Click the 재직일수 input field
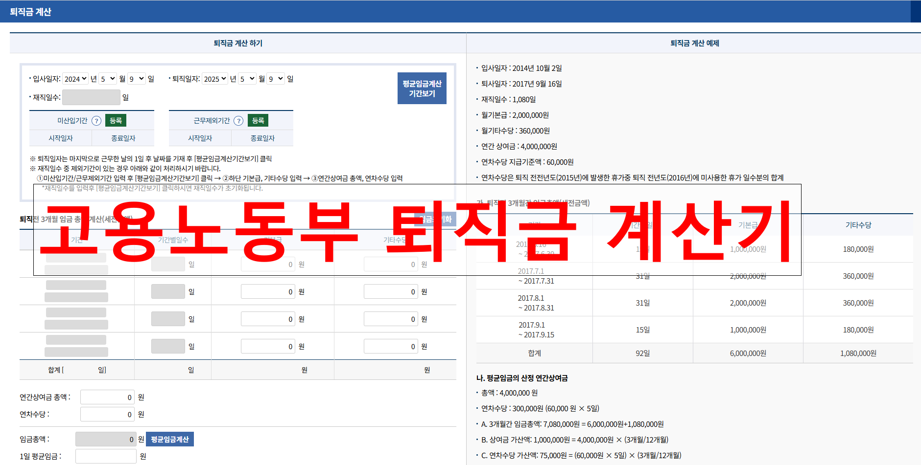Image resolution: width=921 pixels, height=465 pixels. coord(91,97)
